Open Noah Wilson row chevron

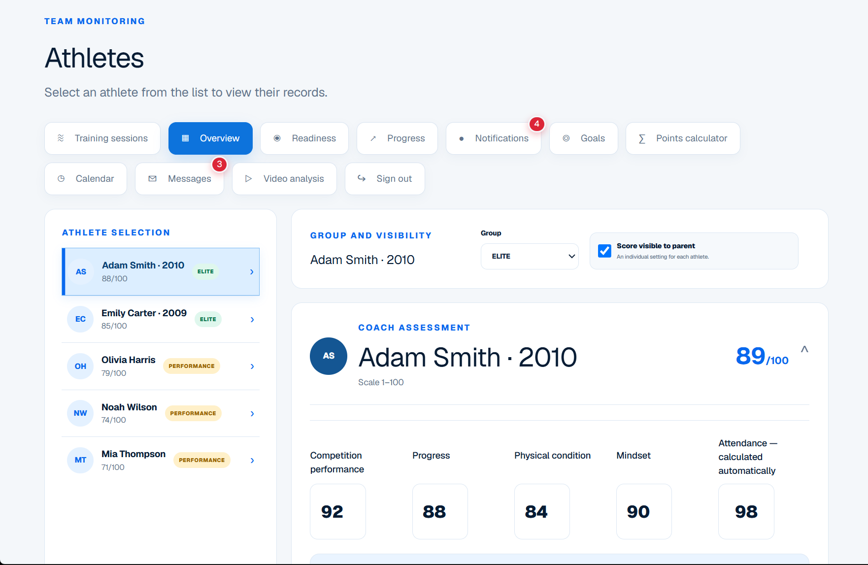pos(252,414)
